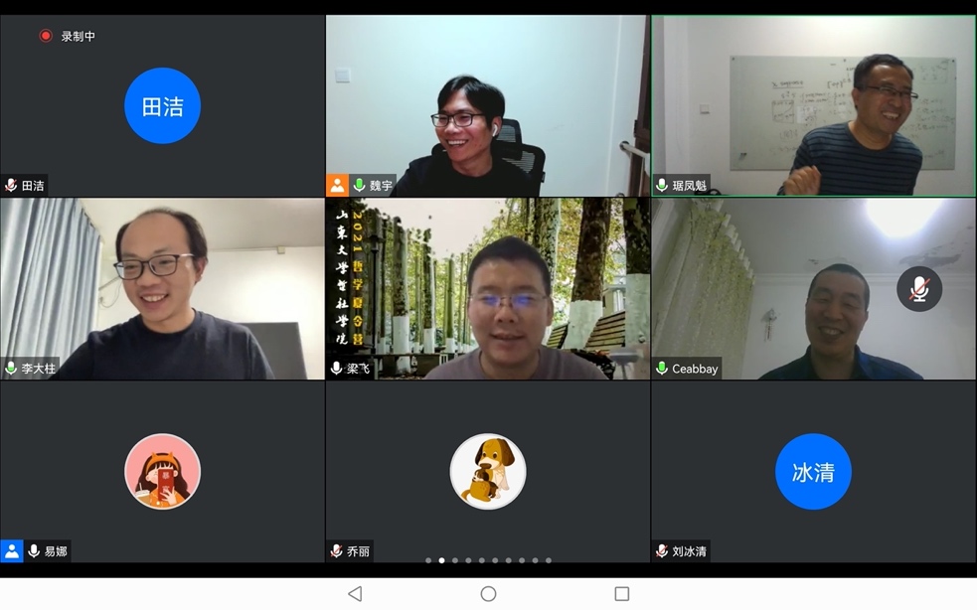Select the cartoon girl avatar of 易娜
The image size is (977, 610).
(x=163, y=472)
